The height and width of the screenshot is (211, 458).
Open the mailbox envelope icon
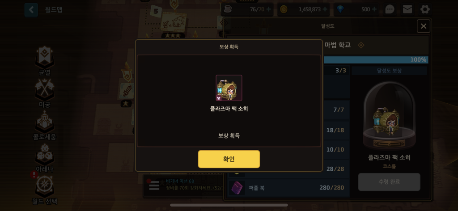pos(407,10)
